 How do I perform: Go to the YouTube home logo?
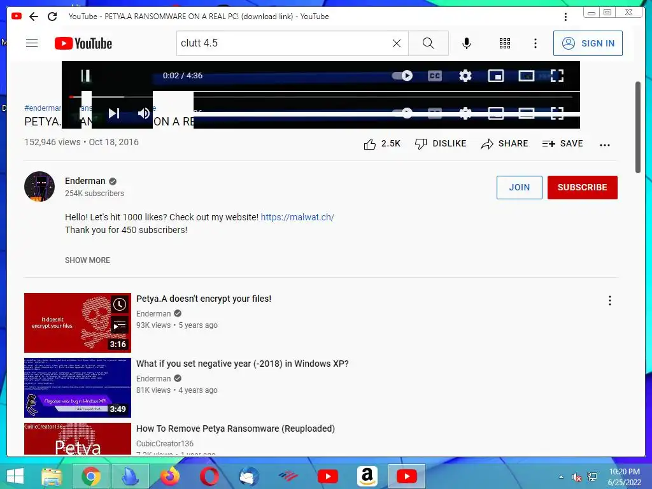click(83, 43)
